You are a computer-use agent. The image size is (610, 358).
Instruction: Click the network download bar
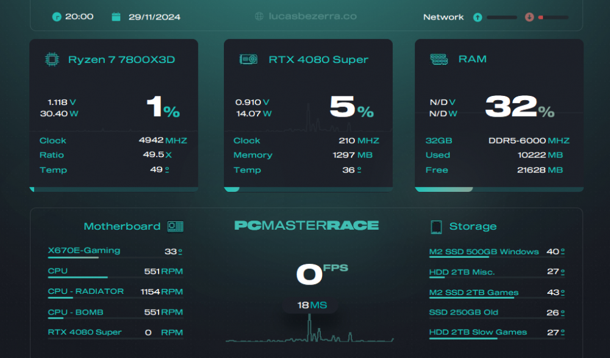coord(553,18)
